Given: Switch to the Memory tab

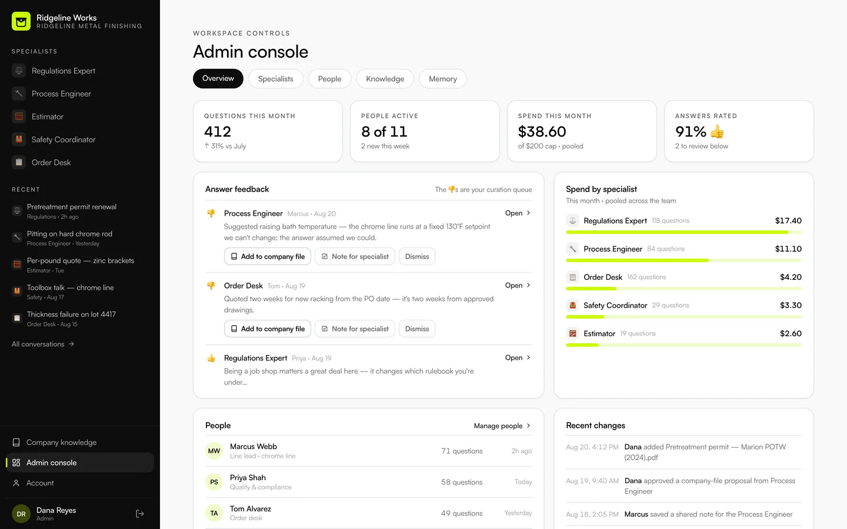Looking at the screenshot, I should 443,79.
